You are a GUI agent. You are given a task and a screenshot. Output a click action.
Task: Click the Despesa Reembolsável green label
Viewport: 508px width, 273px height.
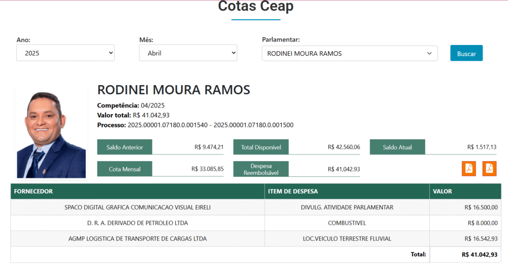pos(261,169)
